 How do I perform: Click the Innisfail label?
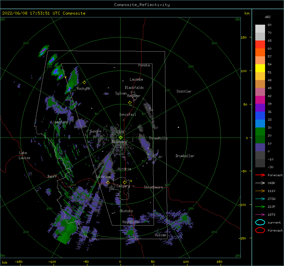tap(127, 114)
